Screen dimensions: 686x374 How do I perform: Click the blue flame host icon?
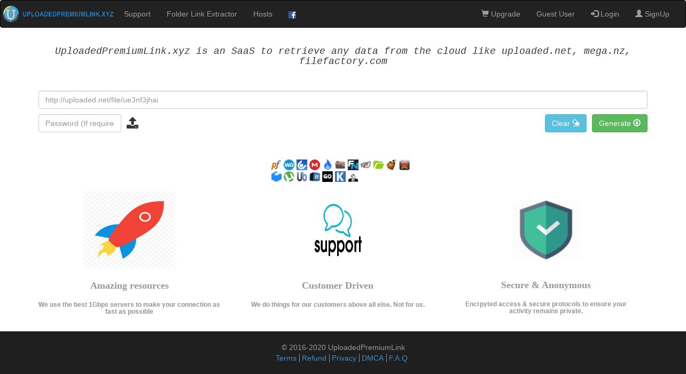click(x=328, y=165)
